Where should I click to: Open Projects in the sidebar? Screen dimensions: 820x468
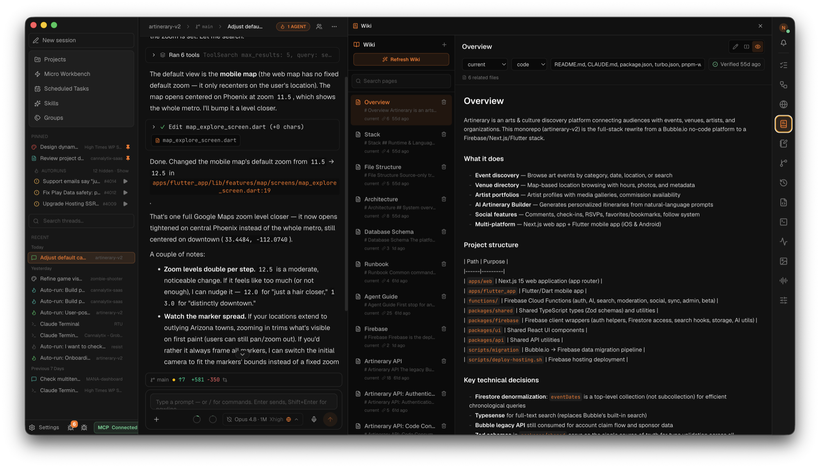coord(81,59)
